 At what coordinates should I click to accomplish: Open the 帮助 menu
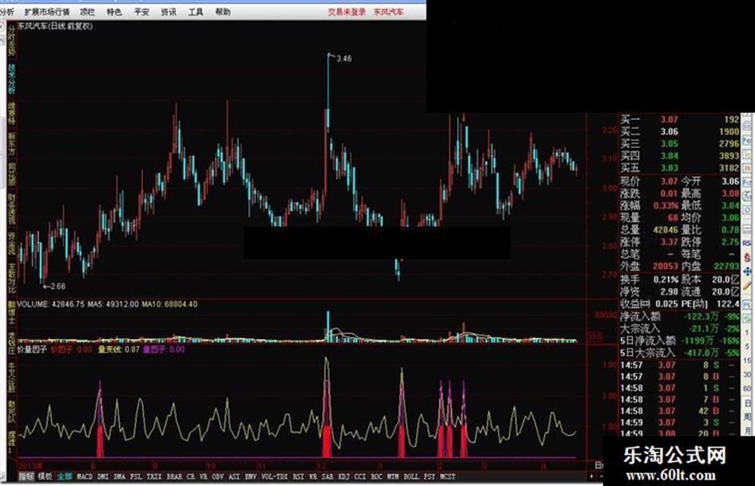coord(222,11)
